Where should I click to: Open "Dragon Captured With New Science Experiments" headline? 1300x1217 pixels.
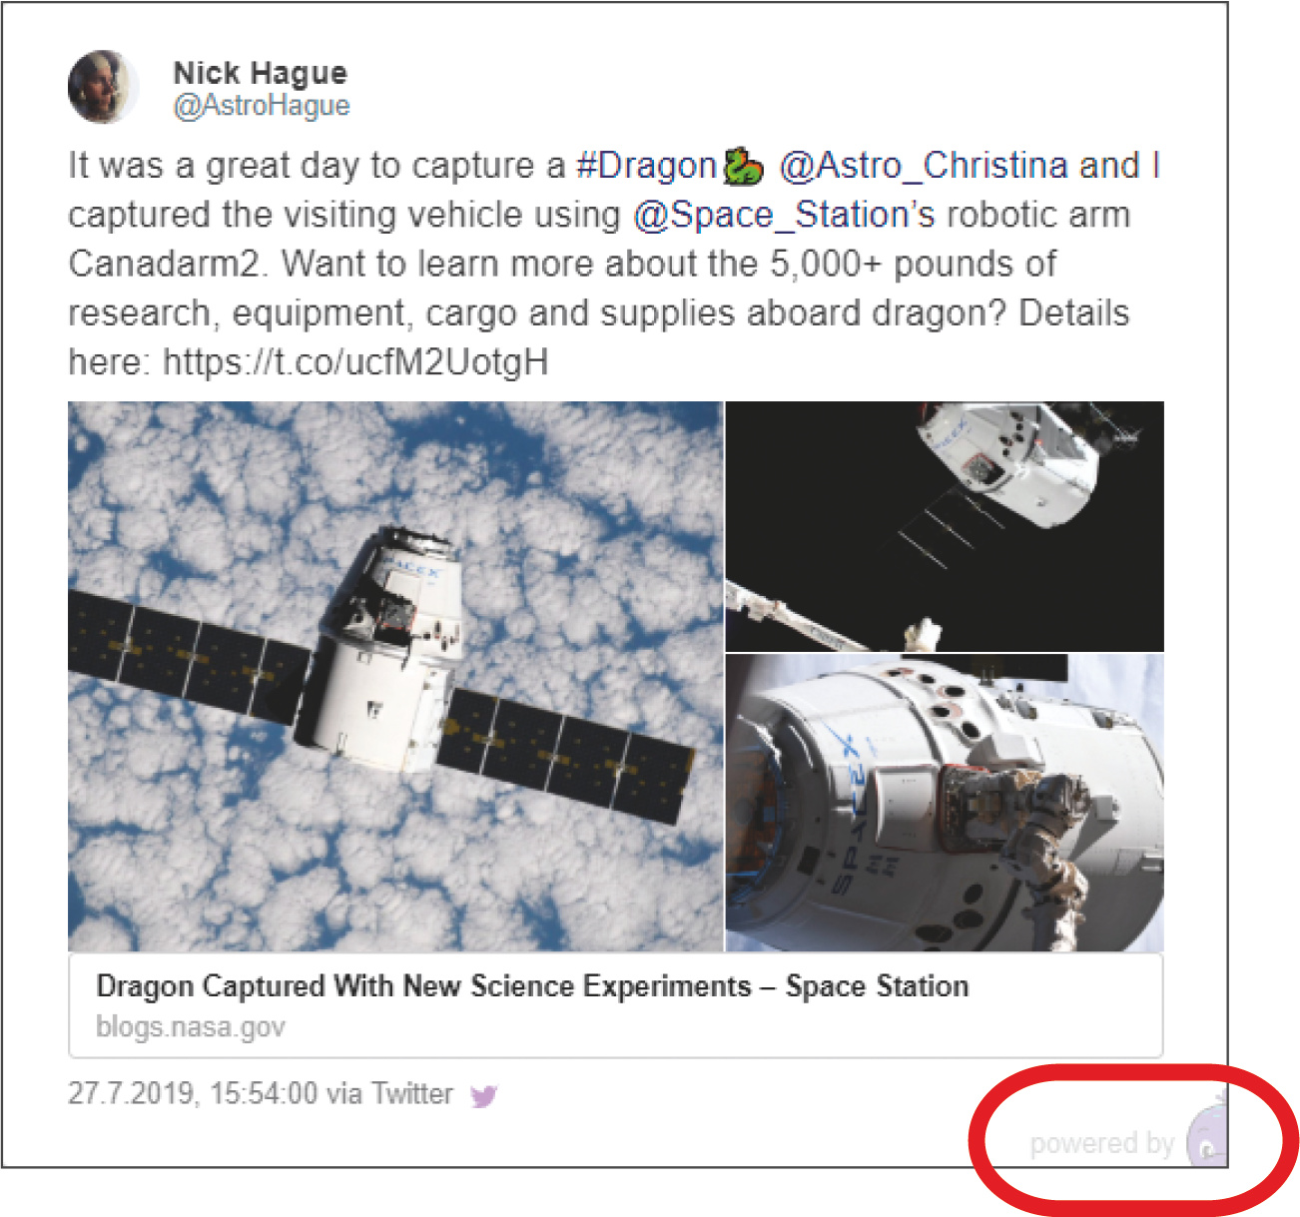pos(532,986)
